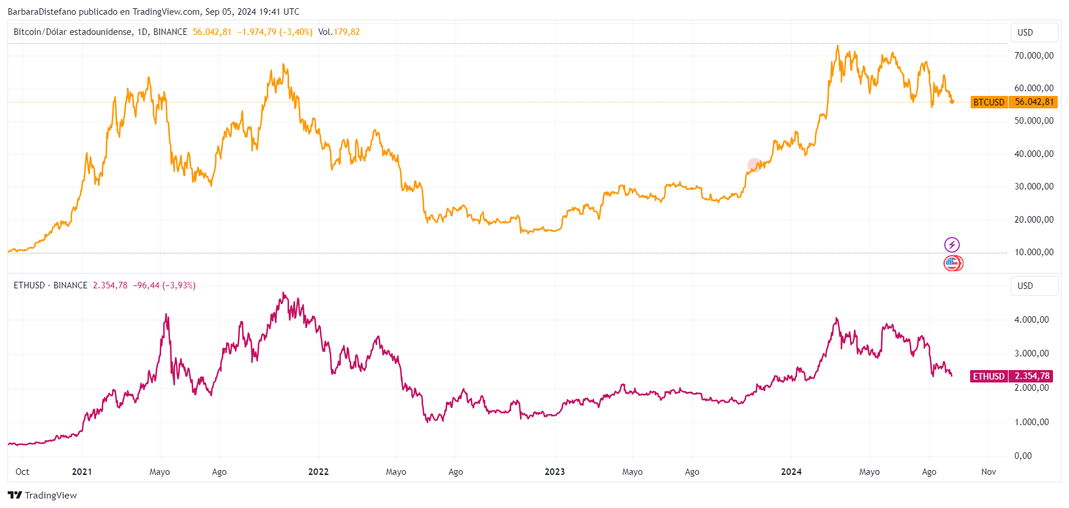Click the 2024 label on time axis
The image size is (1069, 508).
[791, 472]
